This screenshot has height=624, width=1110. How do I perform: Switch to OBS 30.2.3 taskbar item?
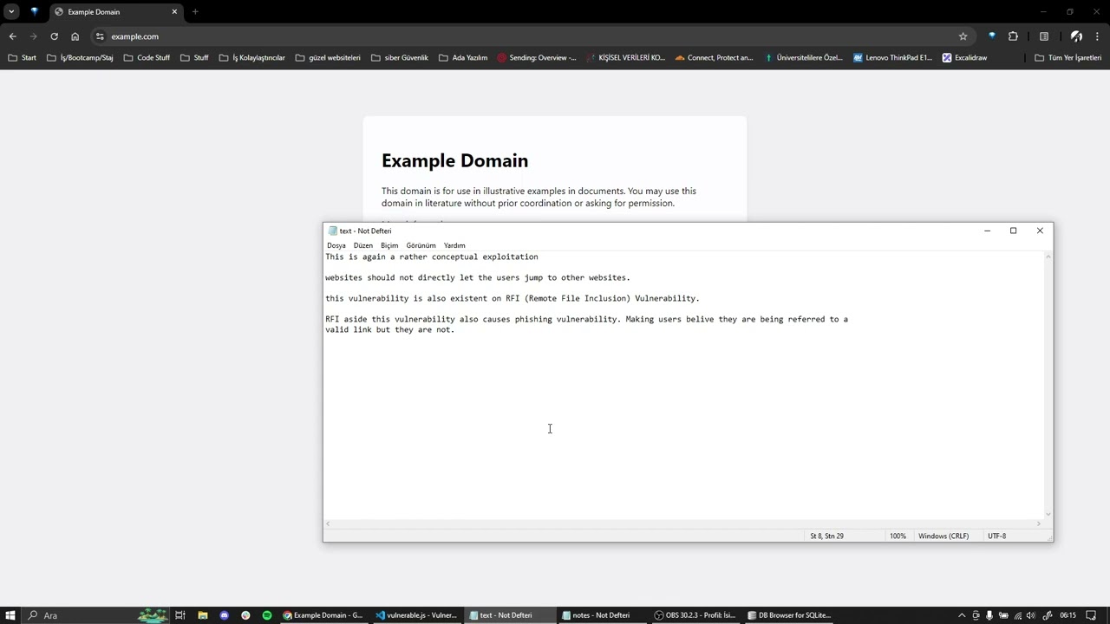695,615
